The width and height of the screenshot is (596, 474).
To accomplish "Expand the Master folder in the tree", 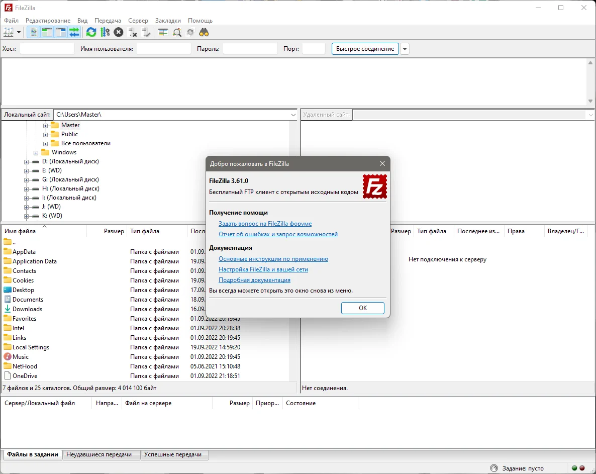I will 45,126.
